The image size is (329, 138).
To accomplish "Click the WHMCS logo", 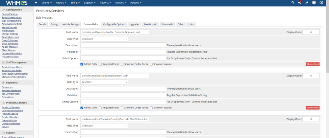I will click(x=17, y=3).
